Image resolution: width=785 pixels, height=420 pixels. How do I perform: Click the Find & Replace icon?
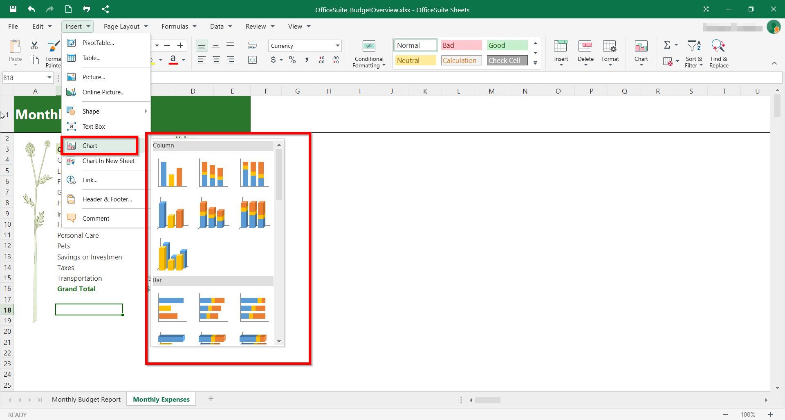(x=718, y=46)
